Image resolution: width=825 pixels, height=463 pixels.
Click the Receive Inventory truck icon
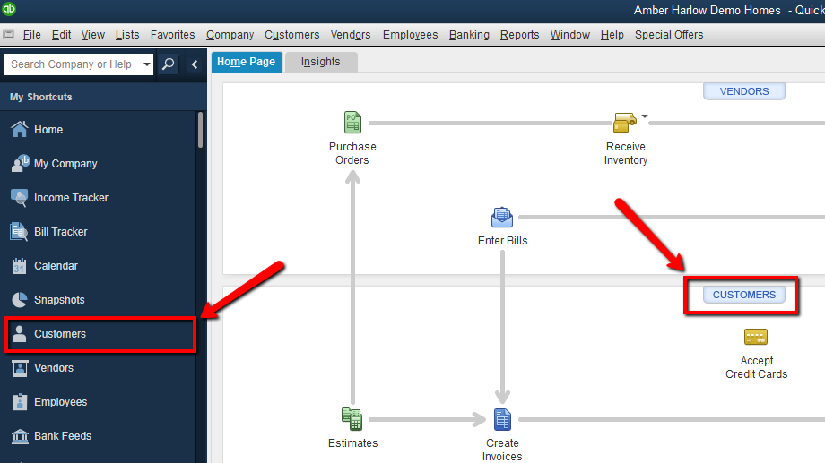click(x=624, y=123)
